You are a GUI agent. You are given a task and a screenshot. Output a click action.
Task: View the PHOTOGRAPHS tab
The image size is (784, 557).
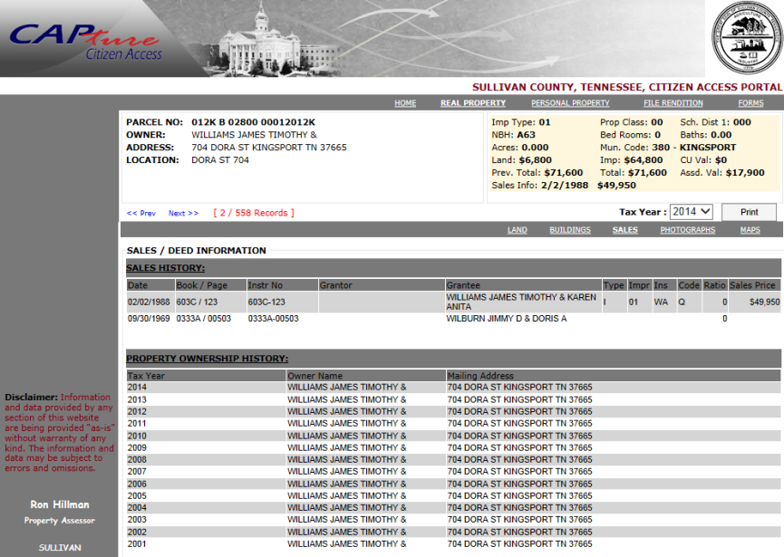click(688, 230)
